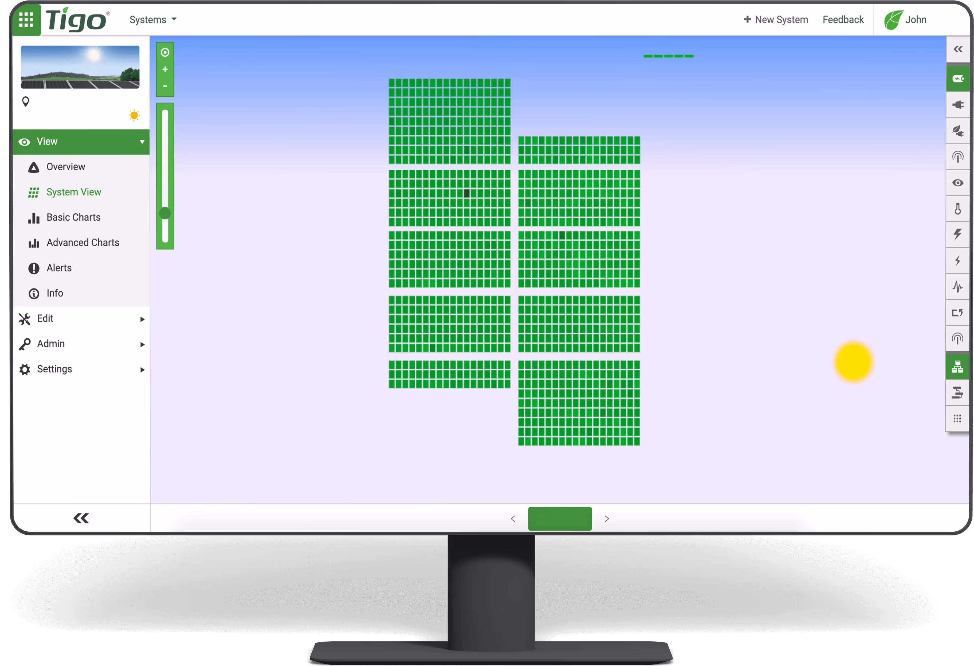The height and width of the screenshot is (666, 974).
Task: Click the New System button
Action: point(776,20)
